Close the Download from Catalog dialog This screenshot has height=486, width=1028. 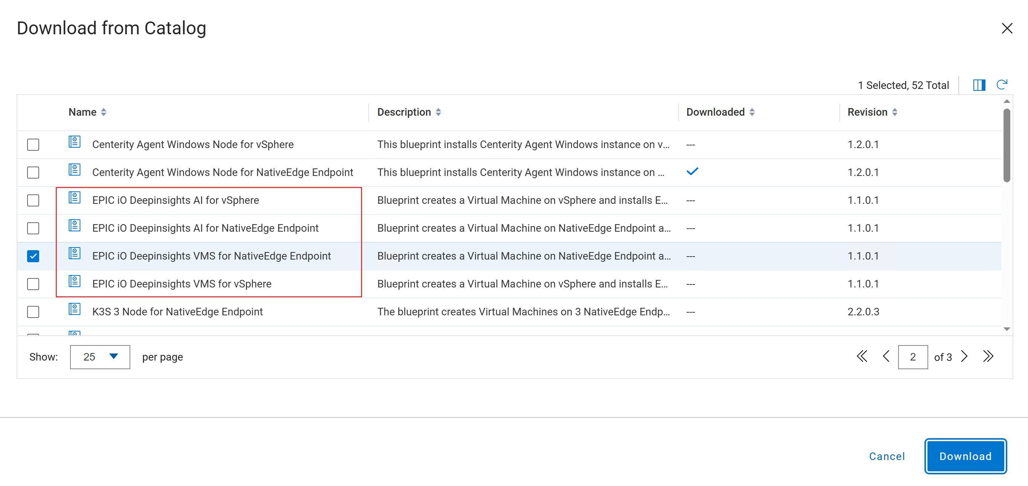click(x=1007, y=28)
